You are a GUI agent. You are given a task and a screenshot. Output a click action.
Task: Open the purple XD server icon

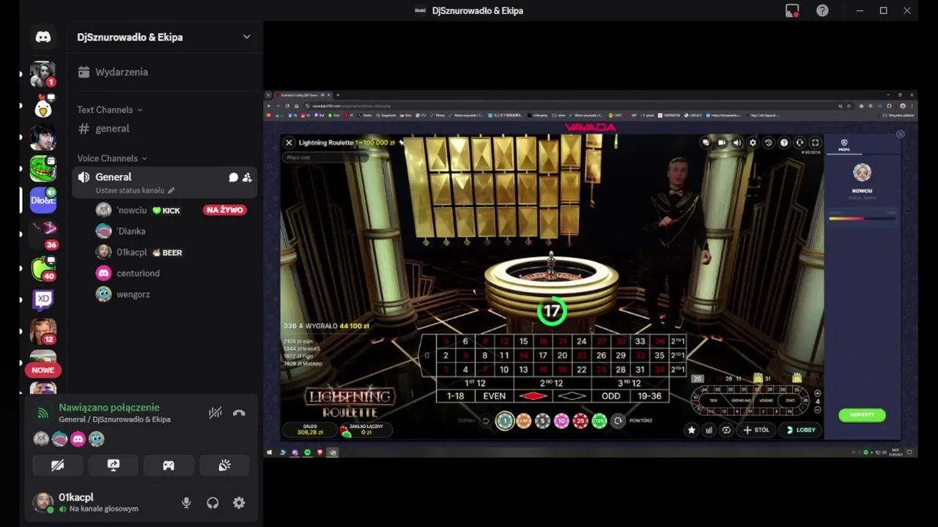(x=43, y=299)
